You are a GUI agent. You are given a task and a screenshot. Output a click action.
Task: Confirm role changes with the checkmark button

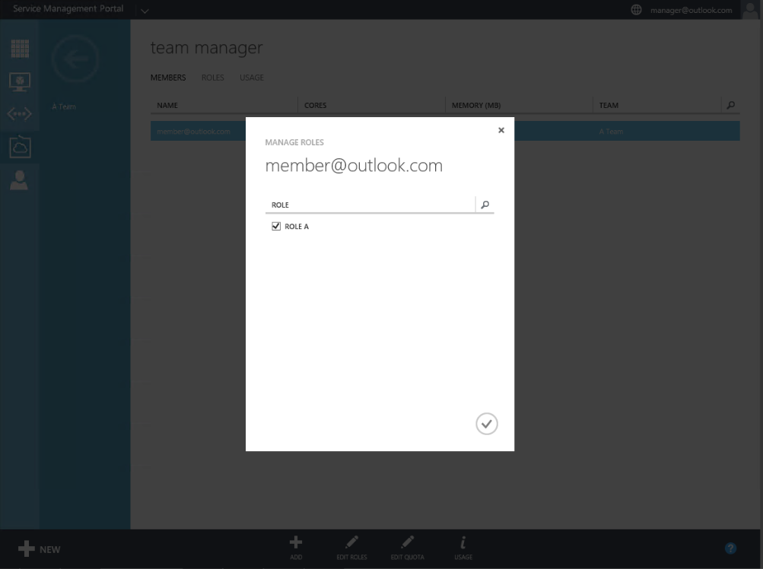pyautogui.click(x=487, y=424)
